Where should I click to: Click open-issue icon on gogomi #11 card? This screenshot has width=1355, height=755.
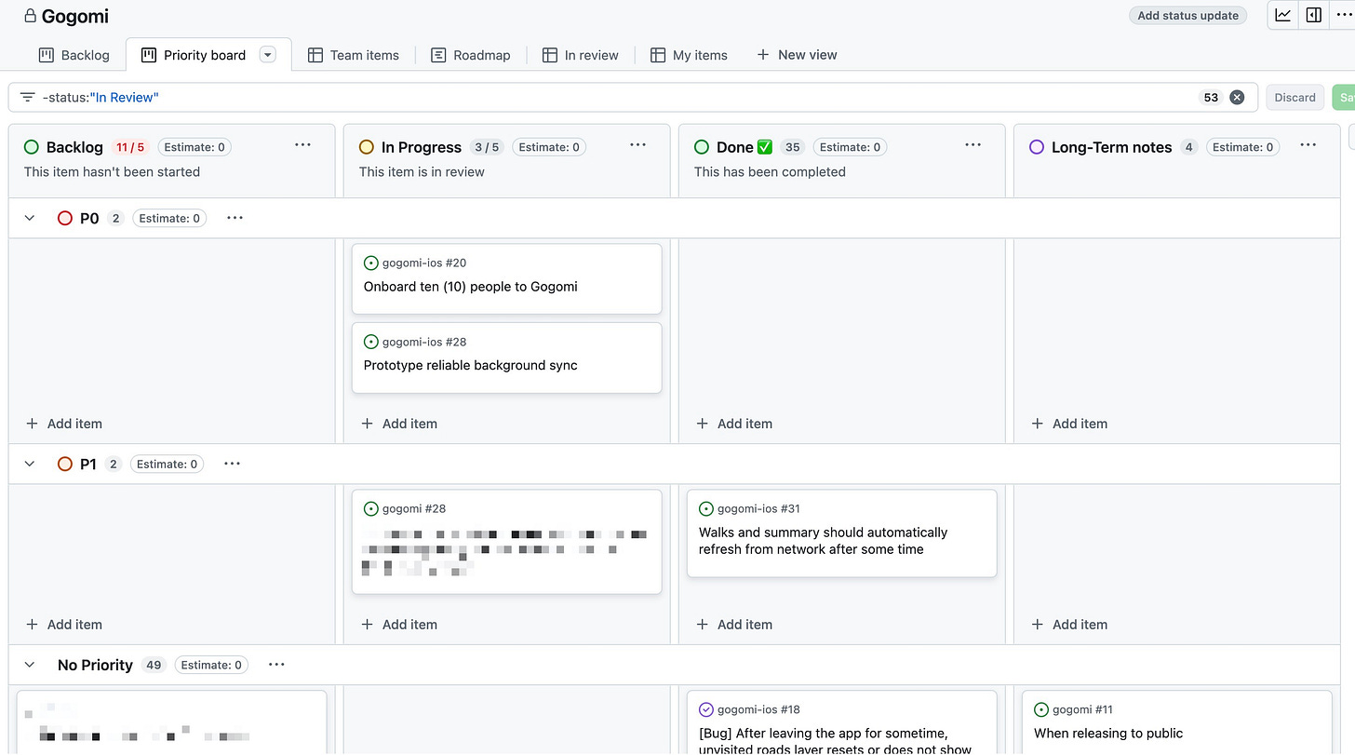(x=1041, y=709)
